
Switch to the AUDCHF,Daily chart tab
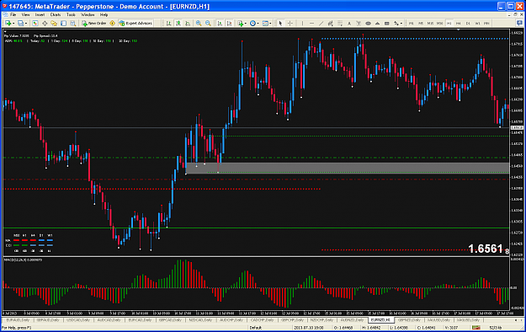point(231,320)
